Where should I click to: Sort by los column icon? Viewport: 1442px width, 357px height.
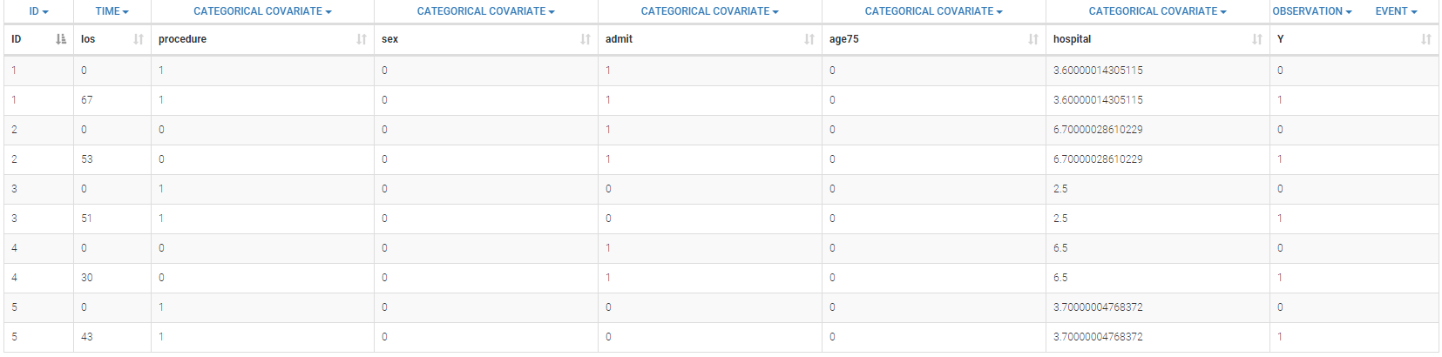coord(139,39)
